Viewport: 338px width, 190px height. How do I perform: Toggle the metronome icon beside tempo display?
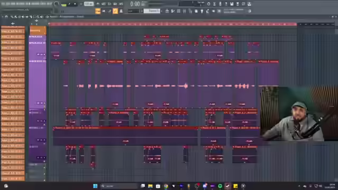tap(98, 4)
